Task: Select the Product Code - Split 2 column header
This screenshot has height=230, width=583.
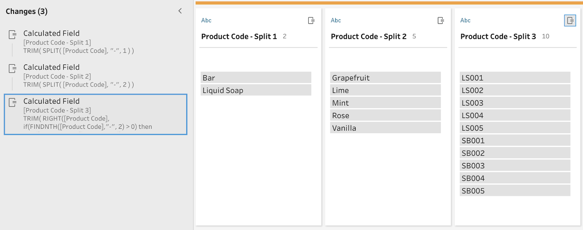Action: coord(368,36)
